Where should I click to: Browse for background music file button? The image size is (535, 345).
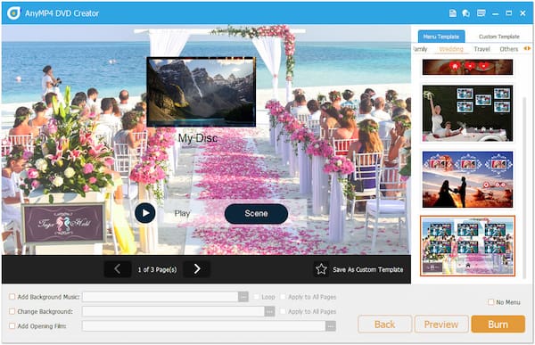[243, 297]
